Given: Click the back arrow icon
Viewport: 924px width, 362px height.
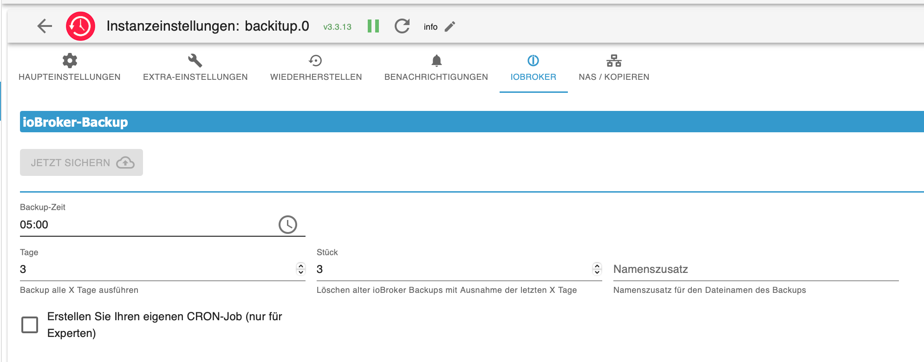Looking at the screenshot, I should [45, 26].
